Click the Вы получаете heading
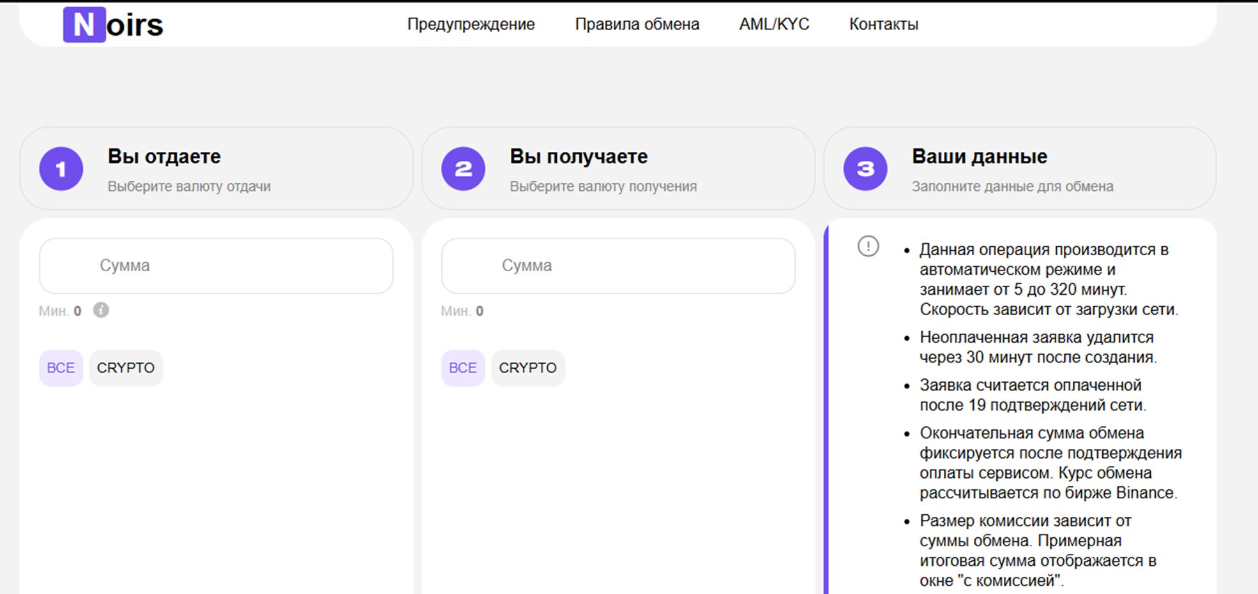This screenshot has width=1258, height=594. point(579,156)
